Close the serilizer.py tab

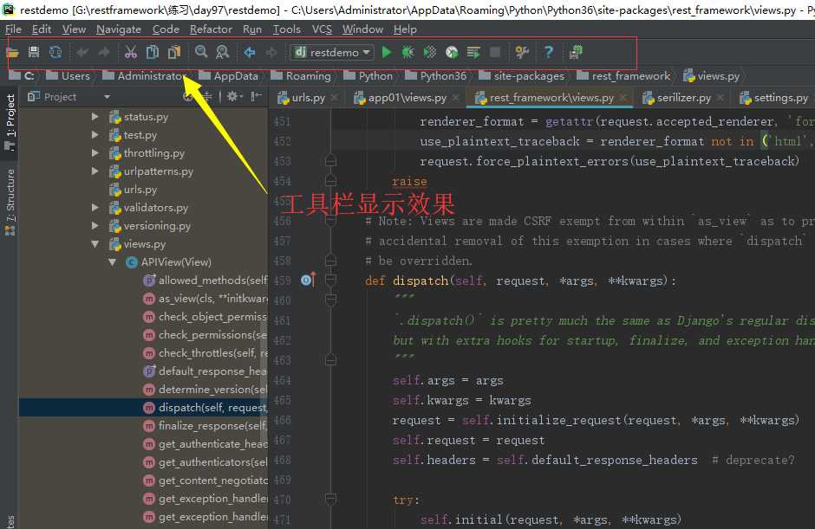point(720,97)
